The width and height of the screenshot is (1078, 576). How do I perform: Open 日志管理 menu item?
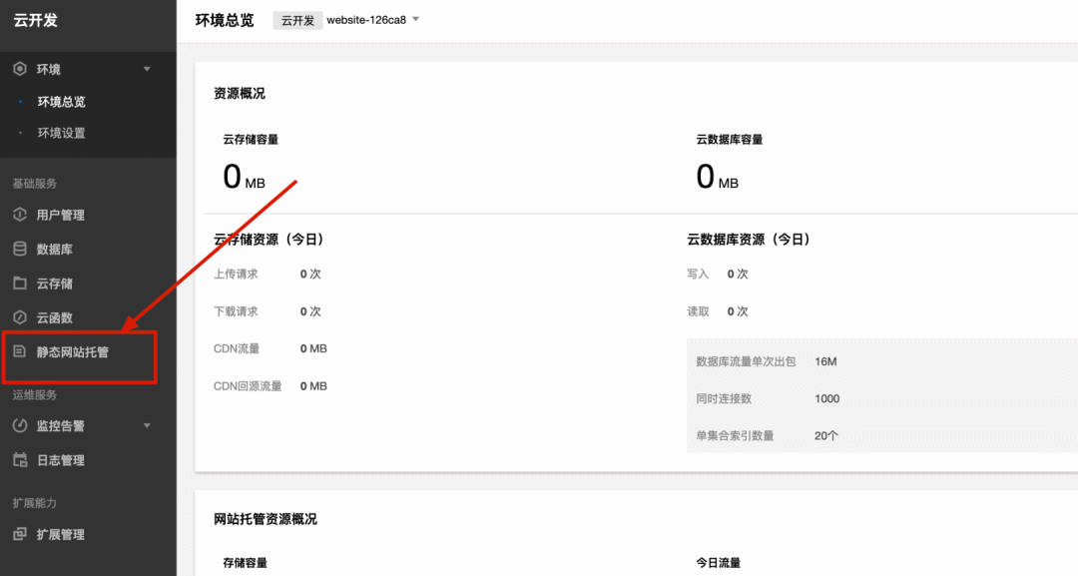pos(61,460)
